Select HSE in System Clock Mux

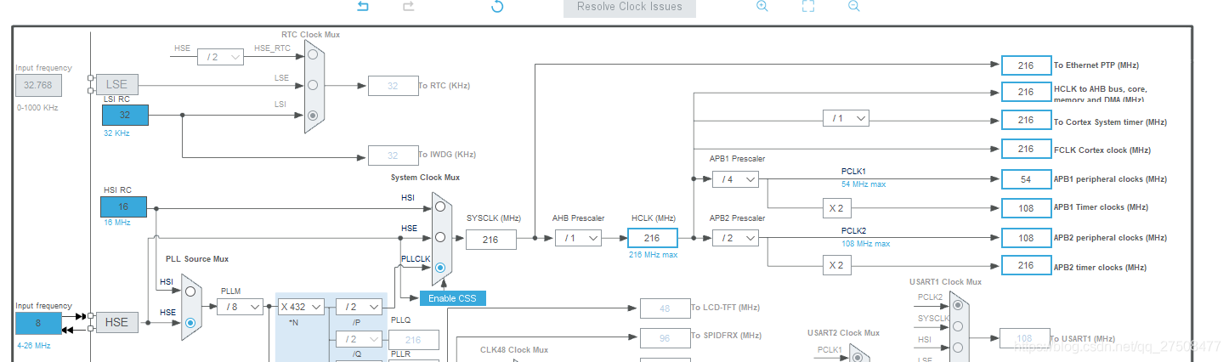[x=439, y=237]
